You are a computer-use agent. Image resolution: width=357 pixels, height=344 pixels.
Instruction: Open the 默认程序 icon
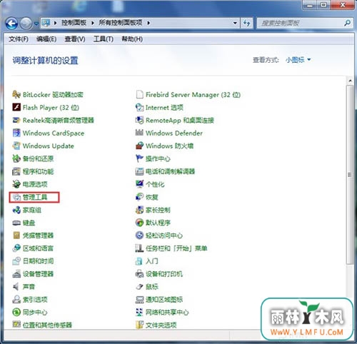coord(139,223)
